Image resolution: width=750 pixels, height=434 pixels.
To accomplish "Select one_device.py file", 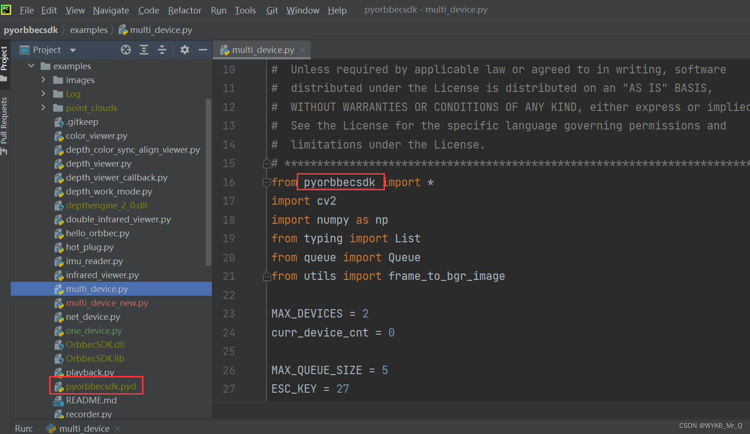I will tap(94, 330).
